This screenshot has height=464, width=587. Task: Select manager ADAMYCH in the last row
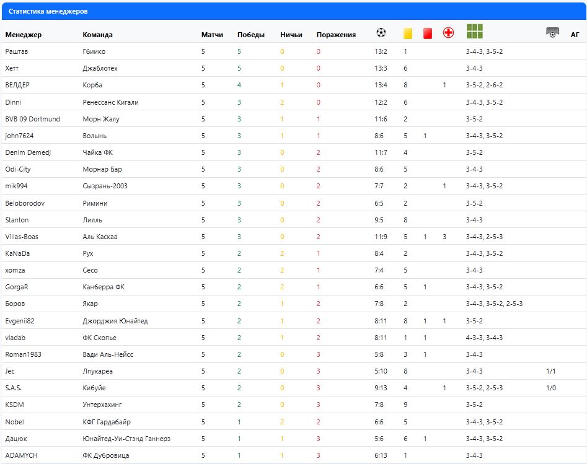21,455
